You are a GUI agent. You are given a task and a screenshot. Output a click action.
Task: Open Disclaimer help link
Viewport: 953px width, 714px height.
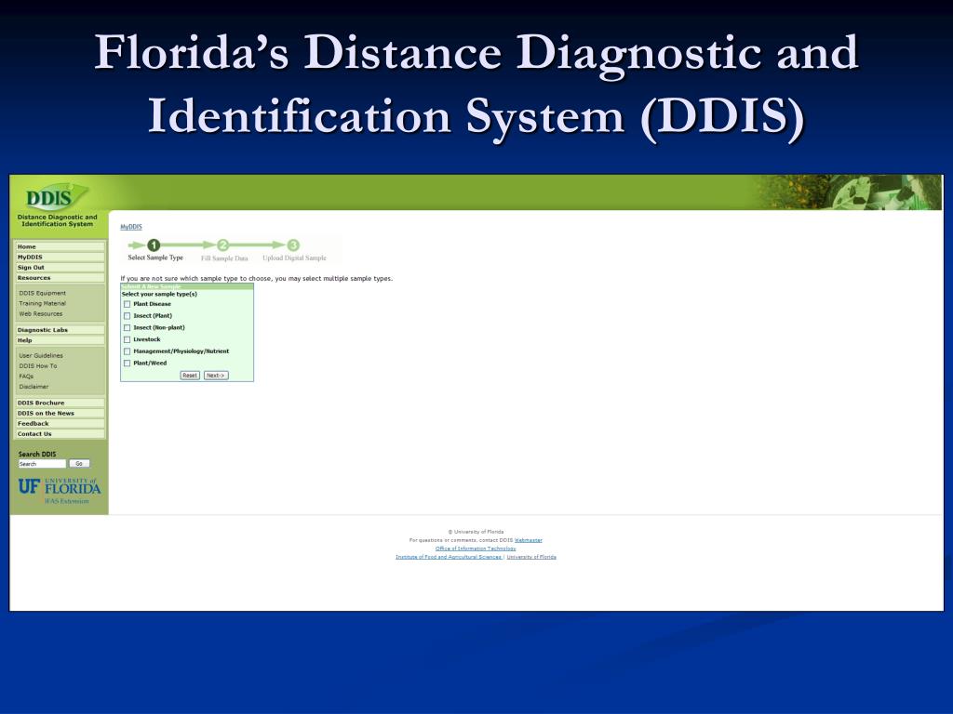(34, 387)
